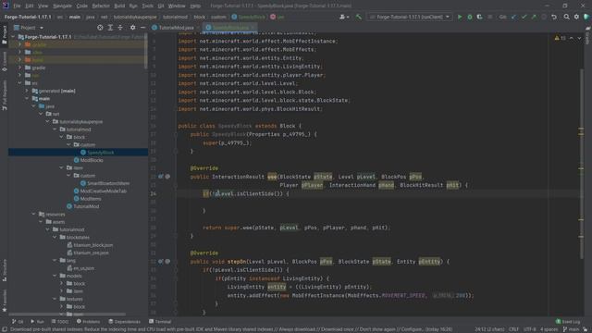The width and height of the screenshot is (592, 333).
Task: Run with coverage from the toolbar
Action: [479, 17]
